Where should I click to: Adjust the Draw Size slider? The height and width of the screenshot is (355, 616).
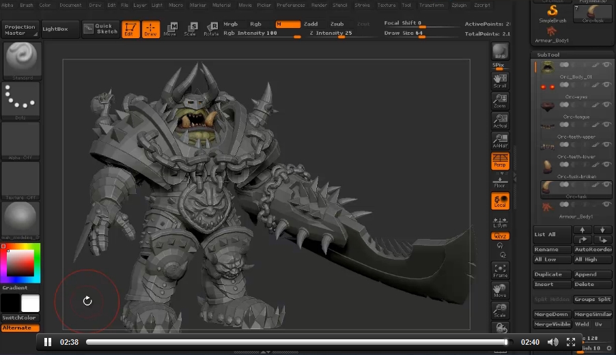coord(421,33)
